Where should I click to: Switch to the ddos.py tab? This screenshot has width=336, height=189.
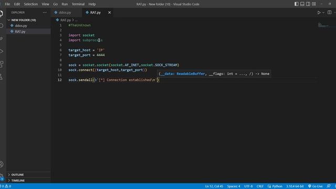[x=65, y=13]
